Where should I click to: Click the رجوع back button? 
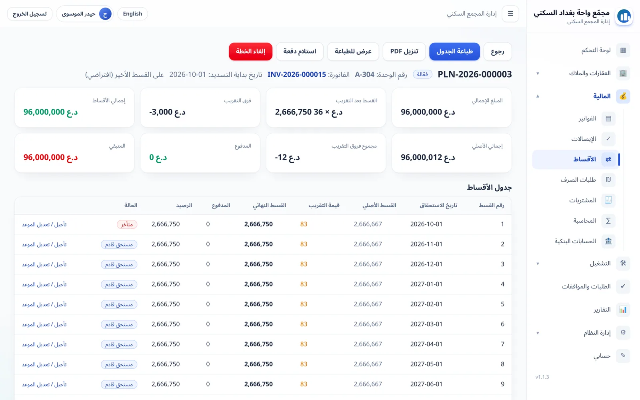[x=498, y=52]
